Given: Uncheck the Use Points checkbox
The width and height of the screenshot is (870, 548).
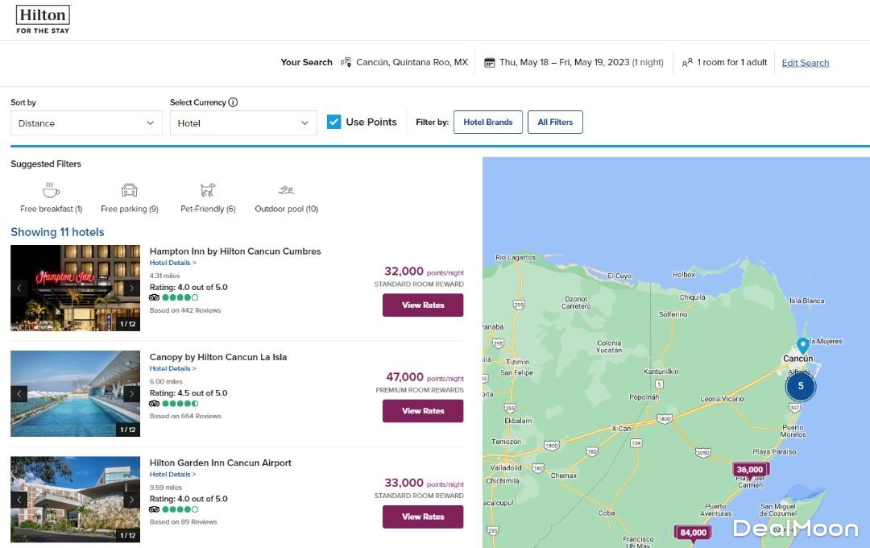Looking at the screenshot, I should pyautogui.click(x=333, y=122).
